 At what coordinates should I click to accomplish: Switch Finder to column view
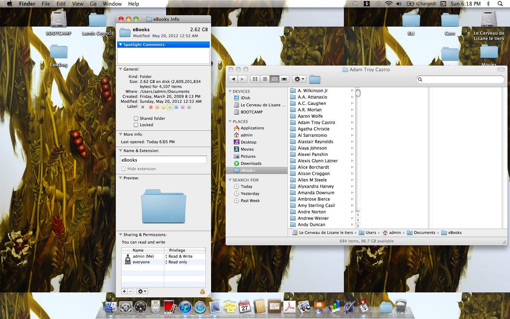click(274, 79)
